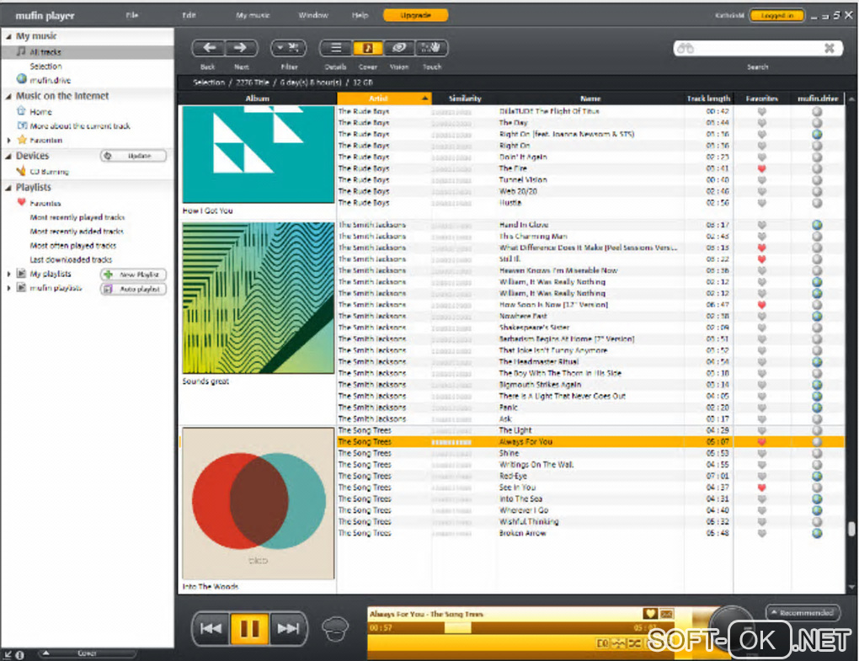Viewport: 859px width, 661px height.
Task: Click the collapse arrow icon in the bottom-left corner
Action: pos(8,654)
